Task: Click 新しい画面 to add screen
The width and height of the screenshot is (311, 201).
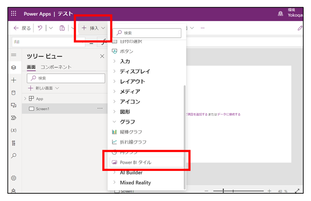Action: pyautogui.click(x=44, y=88)
